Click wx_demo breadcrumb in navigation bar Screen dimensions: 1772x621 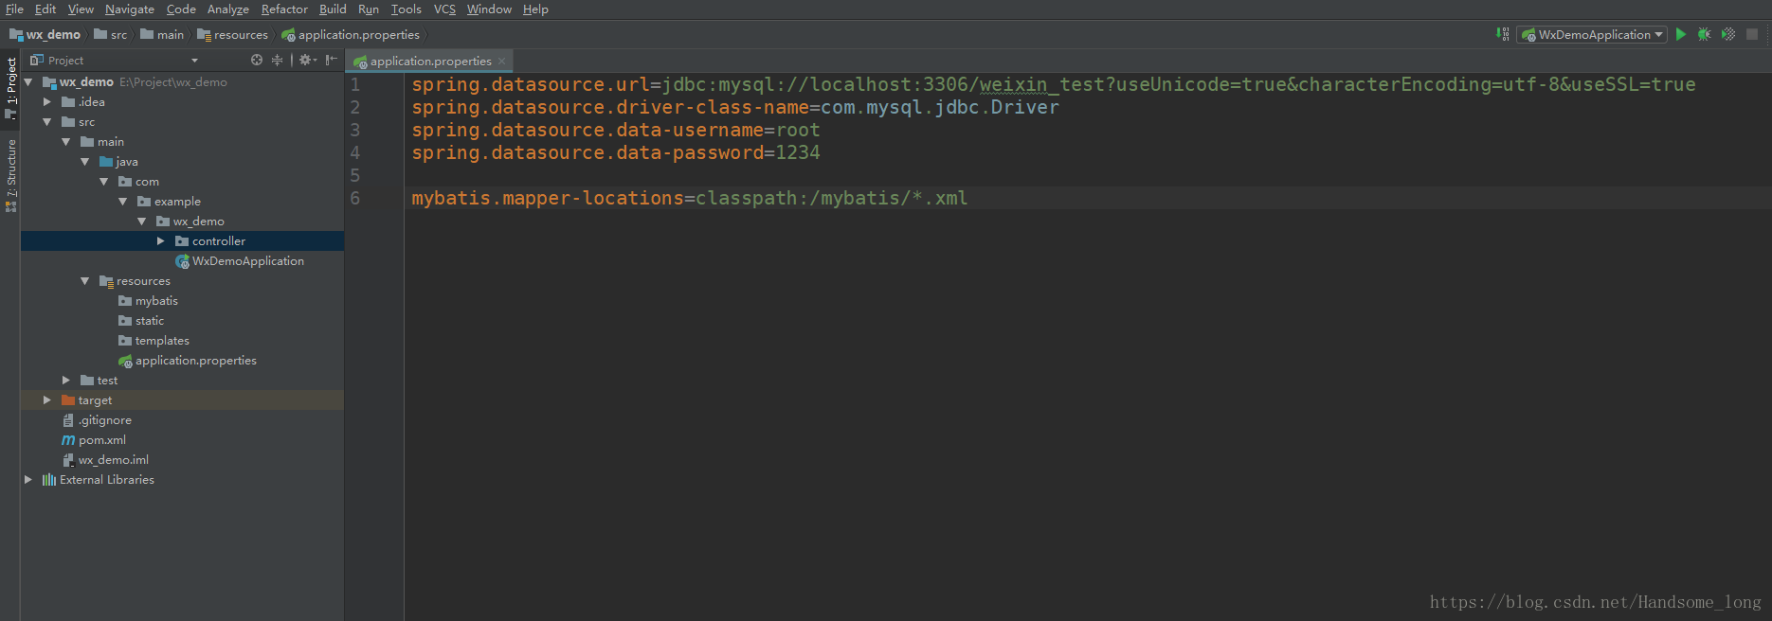click(45, 35)
